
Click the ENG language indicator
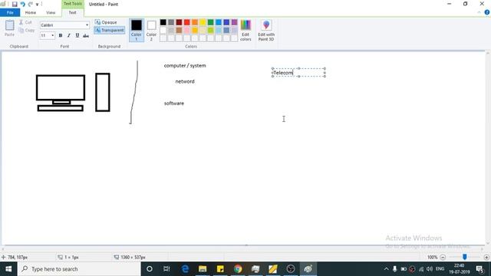click(x=440, y=269)
